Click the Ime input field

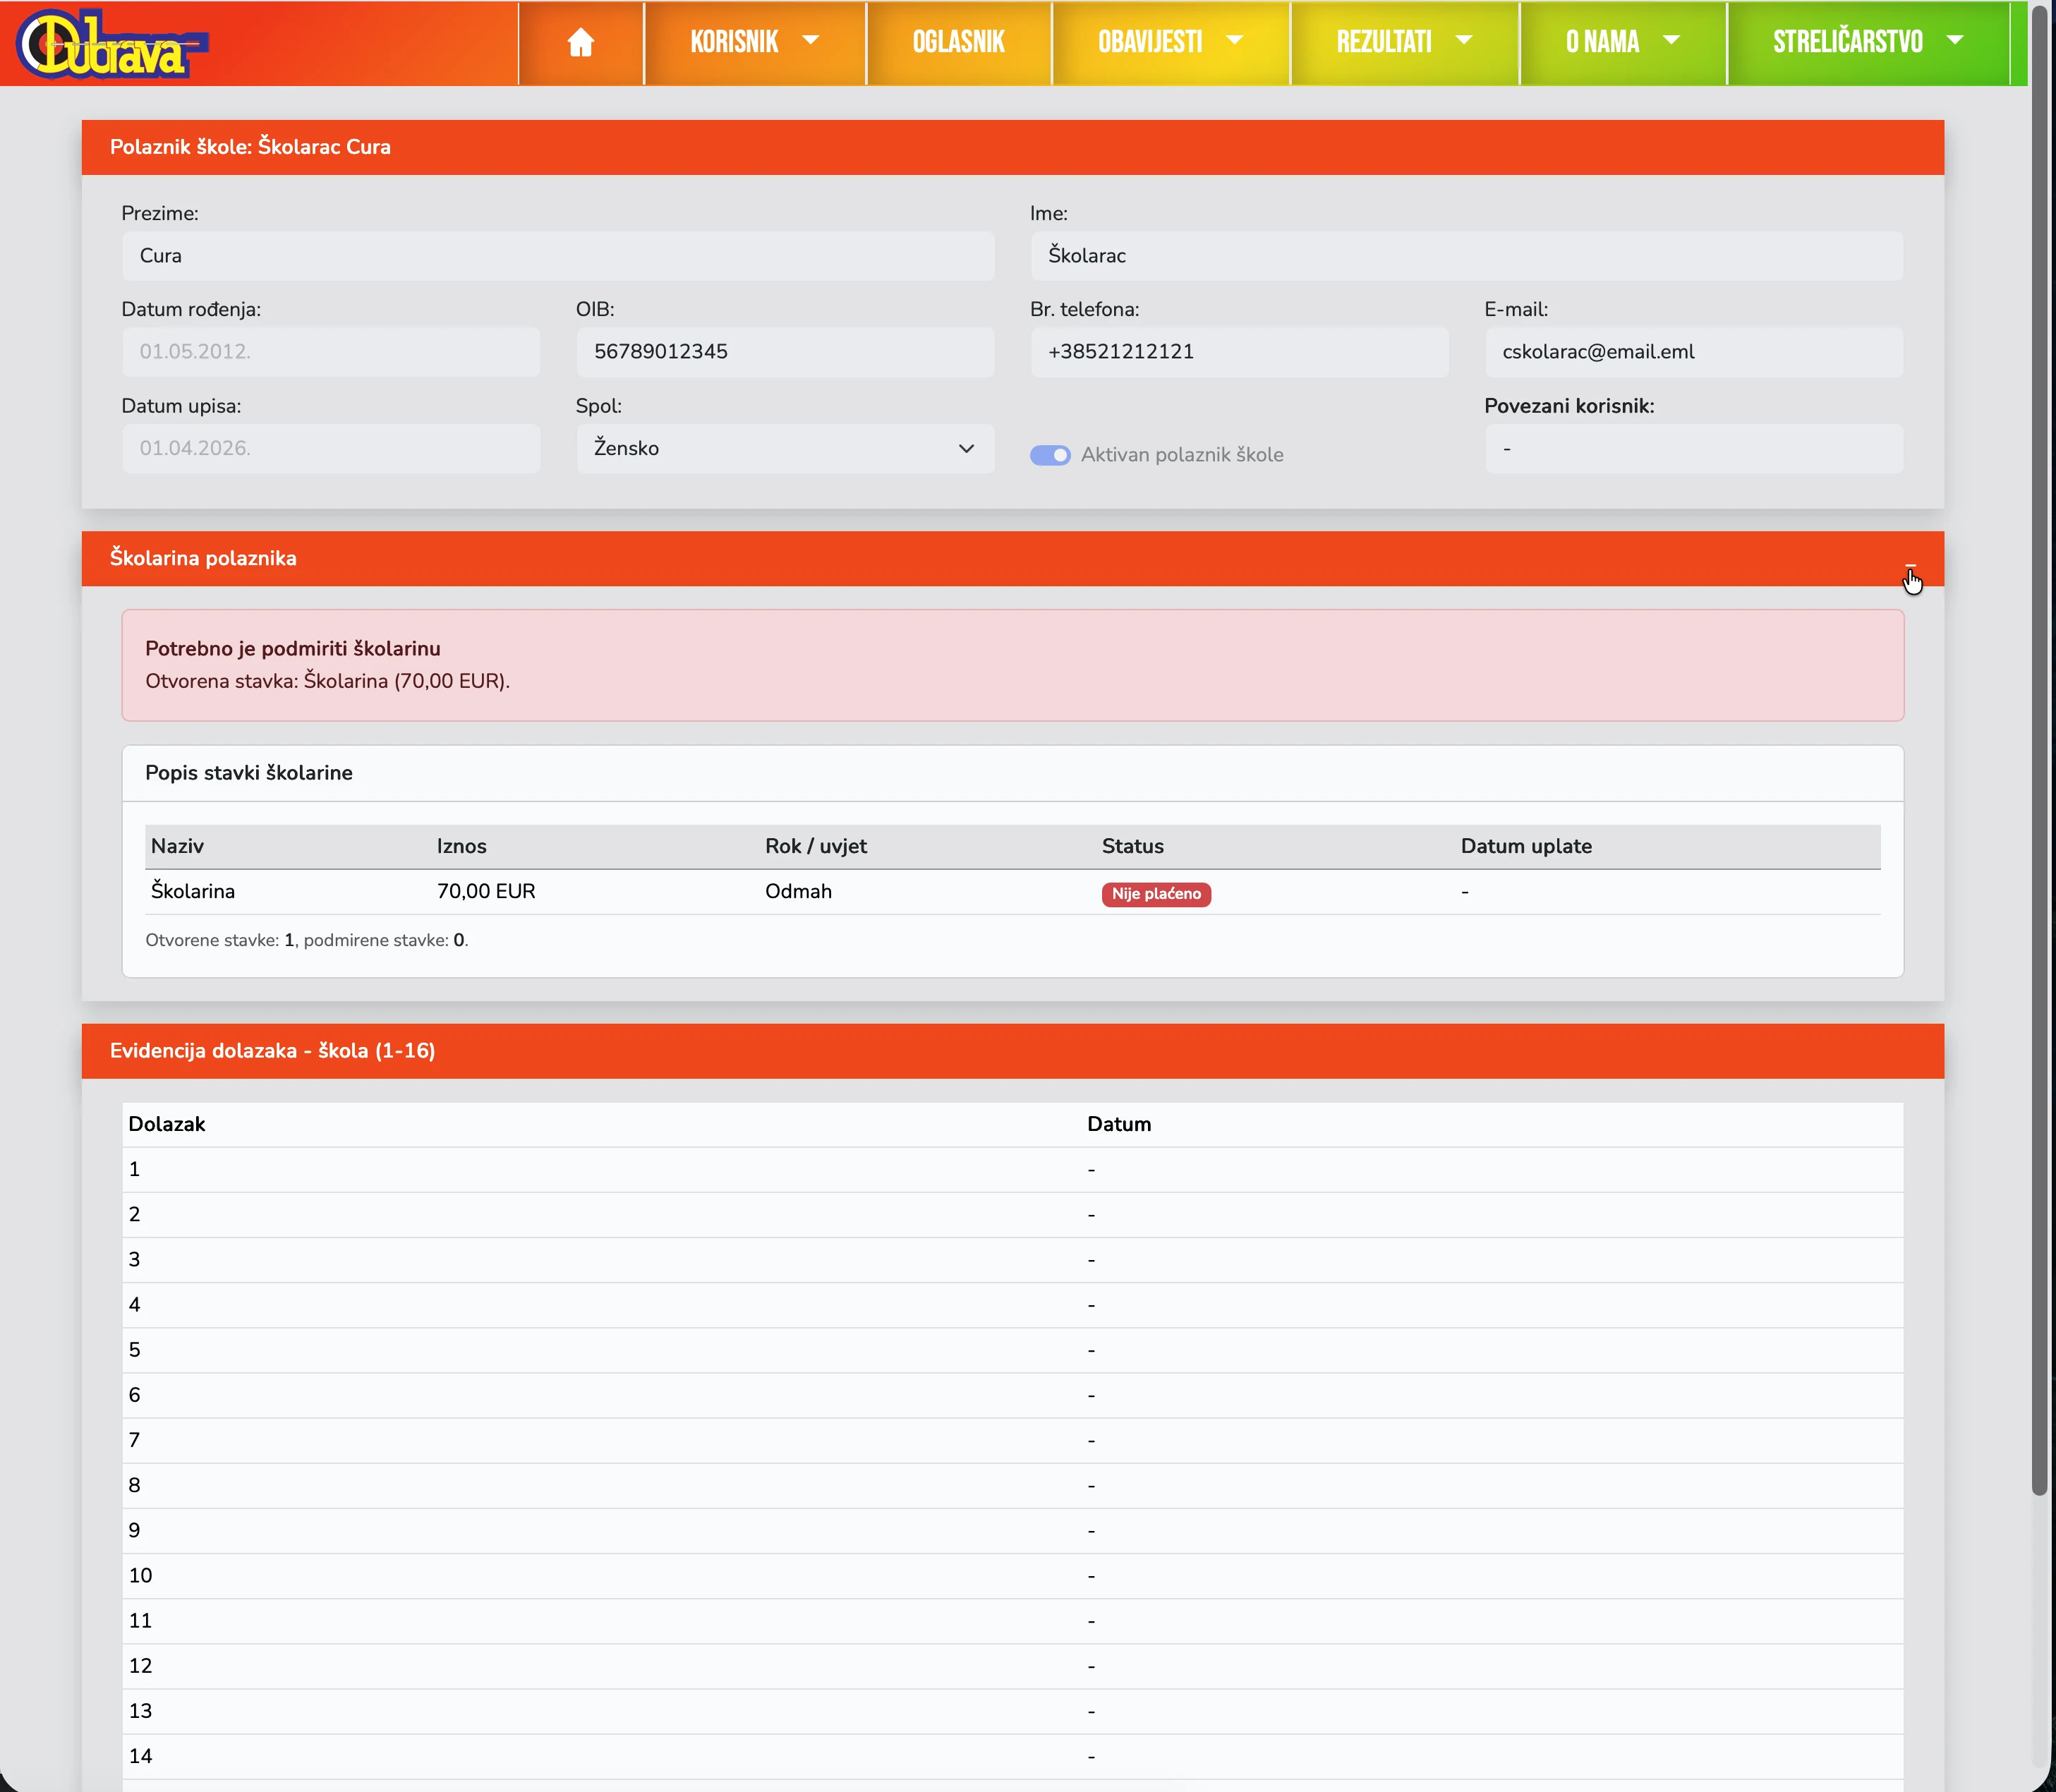click(x=1465, y=256)
